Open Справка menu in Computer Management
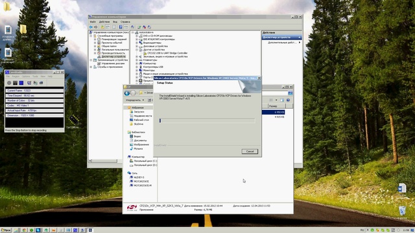415x233 pixels. (x=125, y=21)
